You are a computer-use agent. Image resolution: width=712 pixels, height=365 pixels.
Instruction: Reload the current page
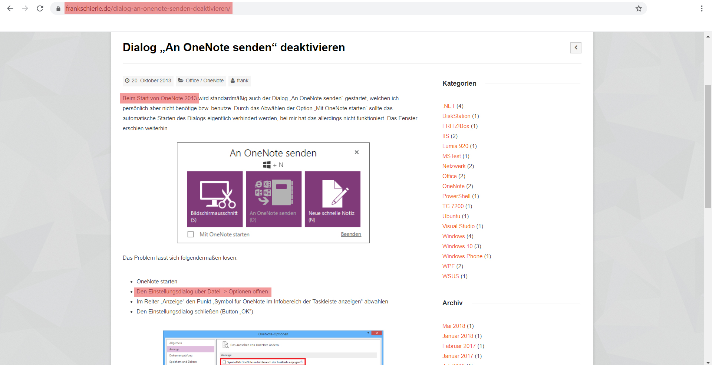[x=40, y=8]
